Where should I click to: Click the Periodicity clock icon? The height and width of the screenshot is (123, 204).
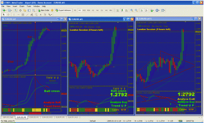(157, 10)
